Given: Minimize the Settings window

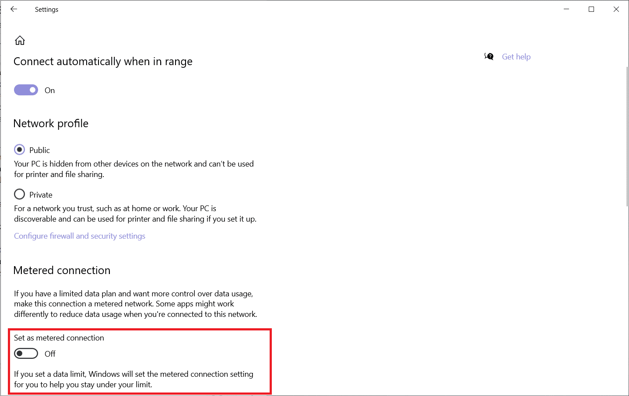Looking at the screenshot, I should click(x=566, y=9).
